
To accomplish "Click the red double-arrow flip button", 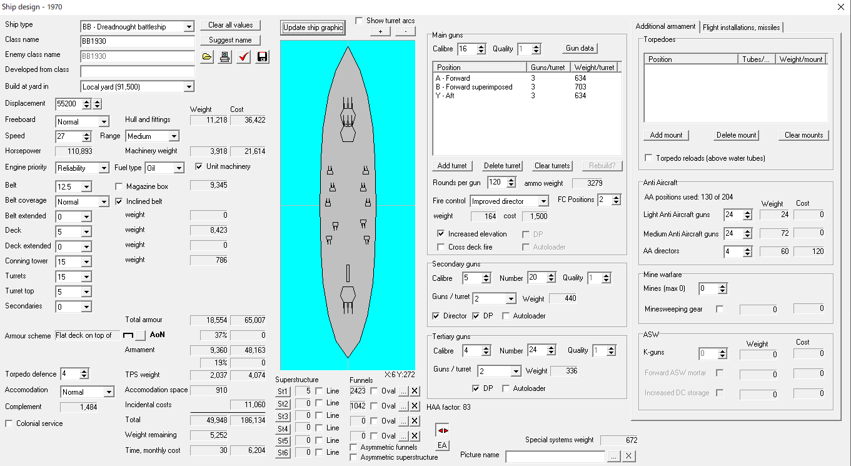I will 443,430.
